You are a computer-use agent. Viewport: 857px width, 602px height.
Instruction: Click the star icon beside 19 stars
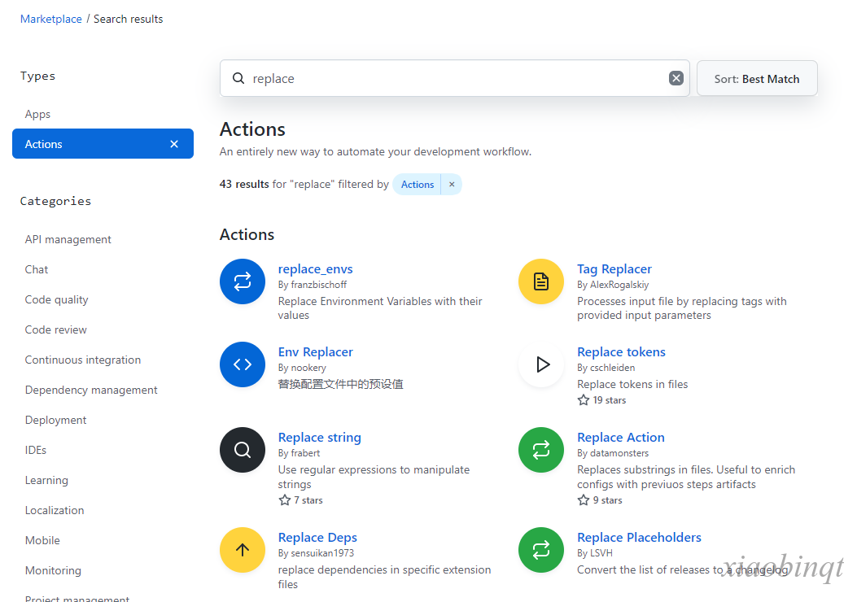(584, 400)
